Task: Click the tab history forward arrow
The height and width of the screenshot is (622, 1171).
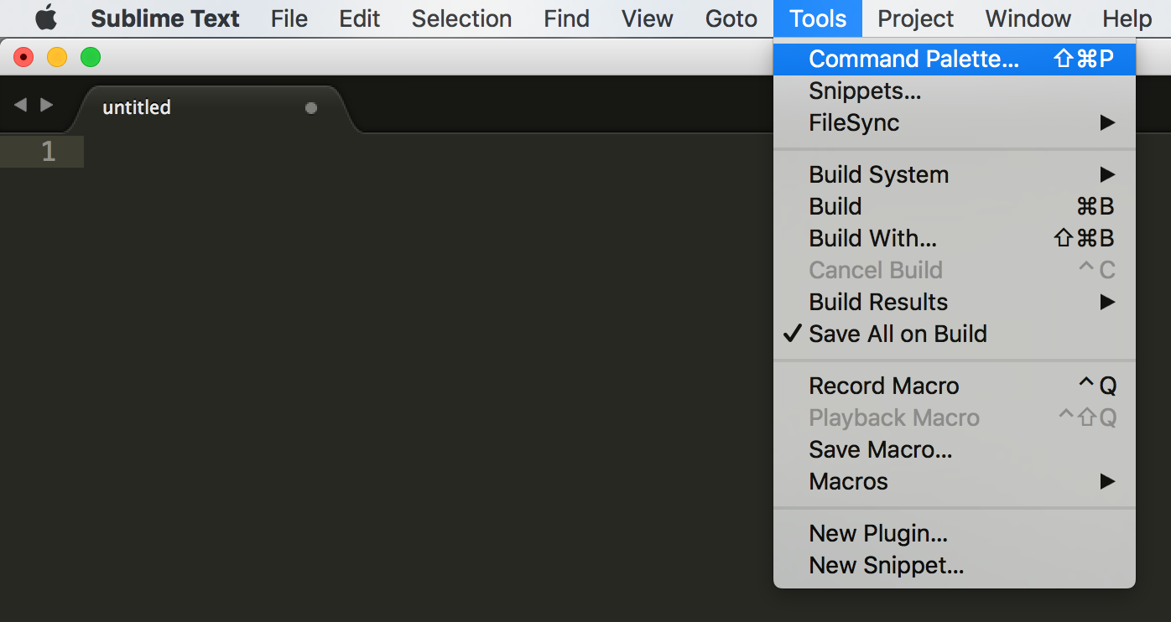Action: click(x=47, y=105)
